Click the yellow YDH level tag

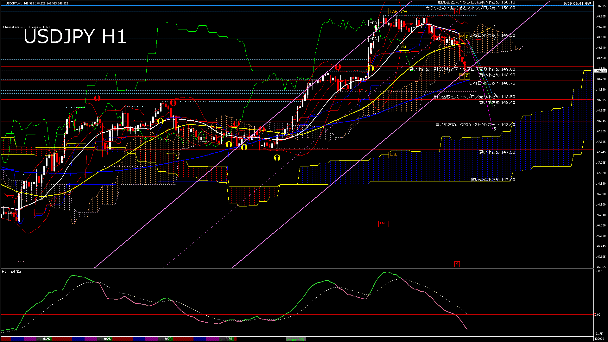[404, 12]
